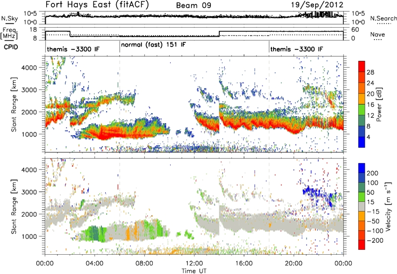Click the blue bottom of power colorbar
This screenshot has width=397, height=274.
click(362, 142)
